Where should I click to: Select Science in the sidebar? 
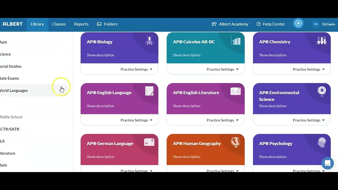pos(5,54)
